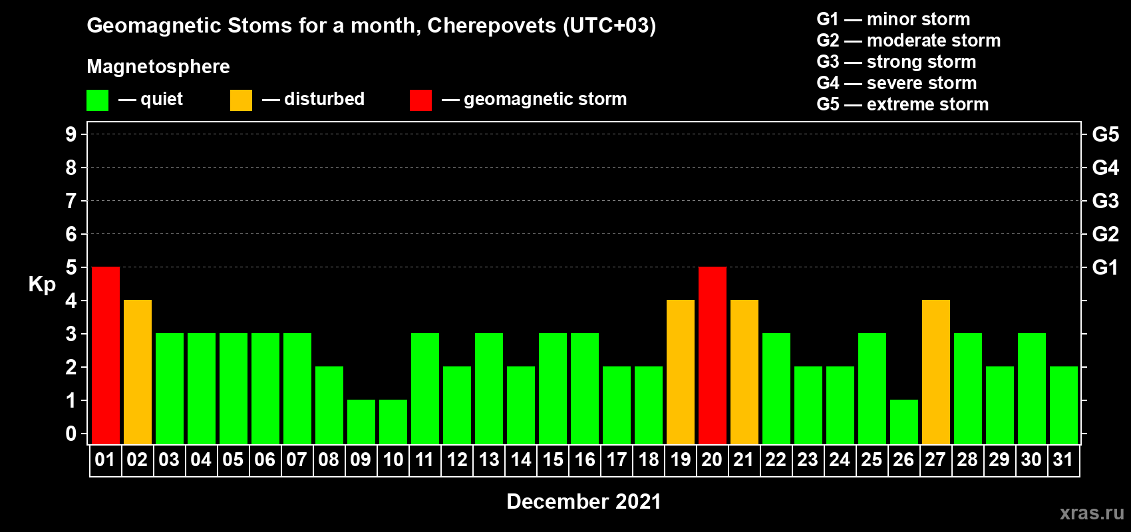Click the date label '14'

click(x=521, y=460)
